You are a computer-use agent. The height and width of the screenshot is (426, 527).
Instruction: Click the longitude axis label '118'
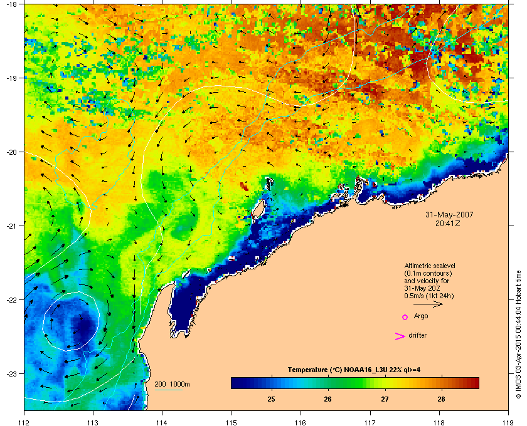pyautogui.click(x=439, y=423)
